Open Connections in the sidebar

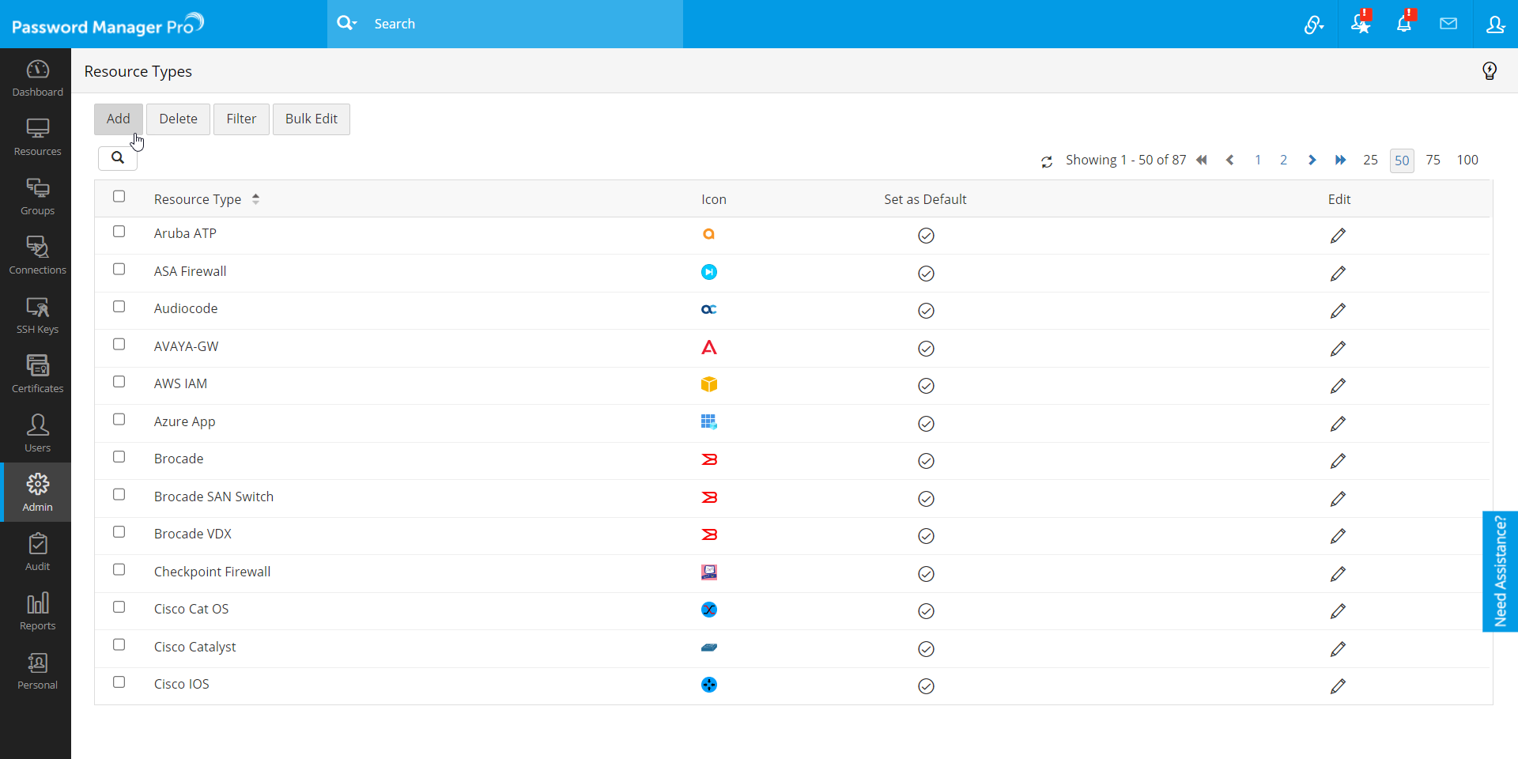[x=37, y=256]
